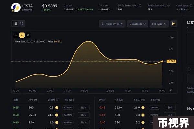Click the Not Started countdown status
The height and width of the screenshot is (129, 194).
182,9
